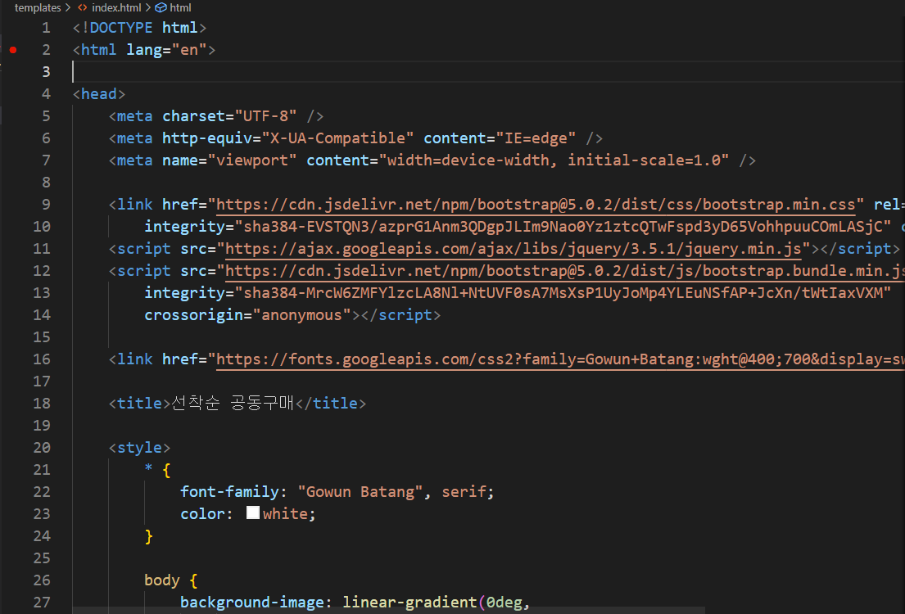Click the linear-gradient function on line 27
Image resolution: width=905 pixels, height=614 pixels.
(410, 603)
